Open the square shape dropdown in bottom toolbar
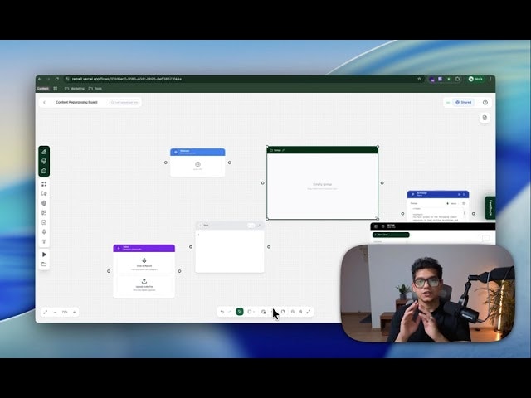 tap(251, 312)
